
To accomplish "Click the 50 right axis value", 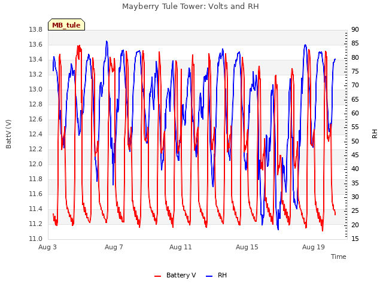I will coord(355,141).
